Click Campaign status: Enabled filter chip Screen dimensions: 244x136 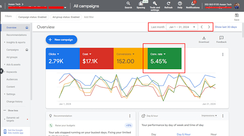(x=32, y=17)
